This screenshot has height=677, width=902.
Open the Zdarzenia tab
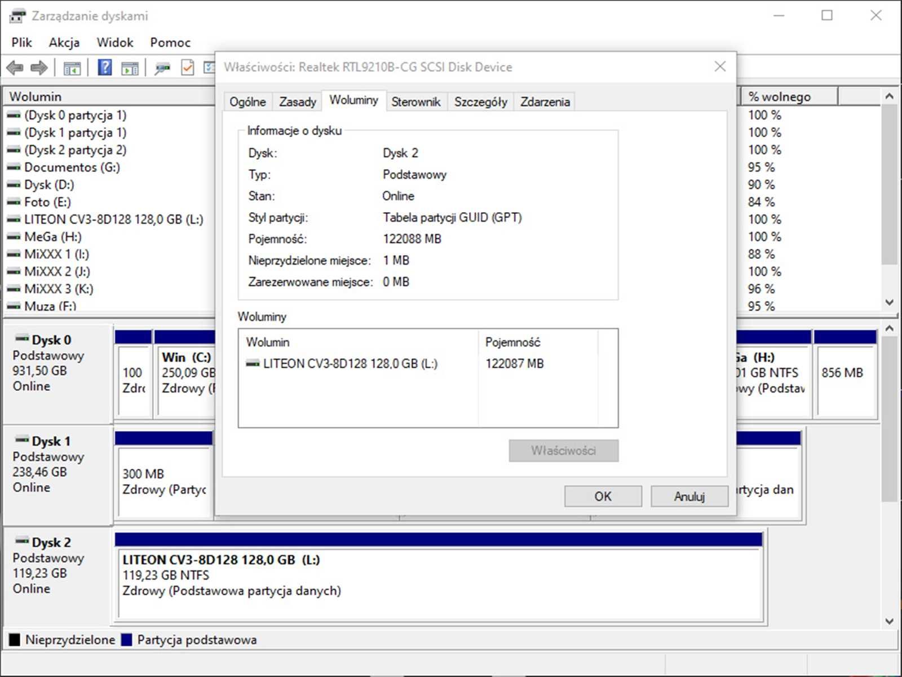(x=545, y=102)
